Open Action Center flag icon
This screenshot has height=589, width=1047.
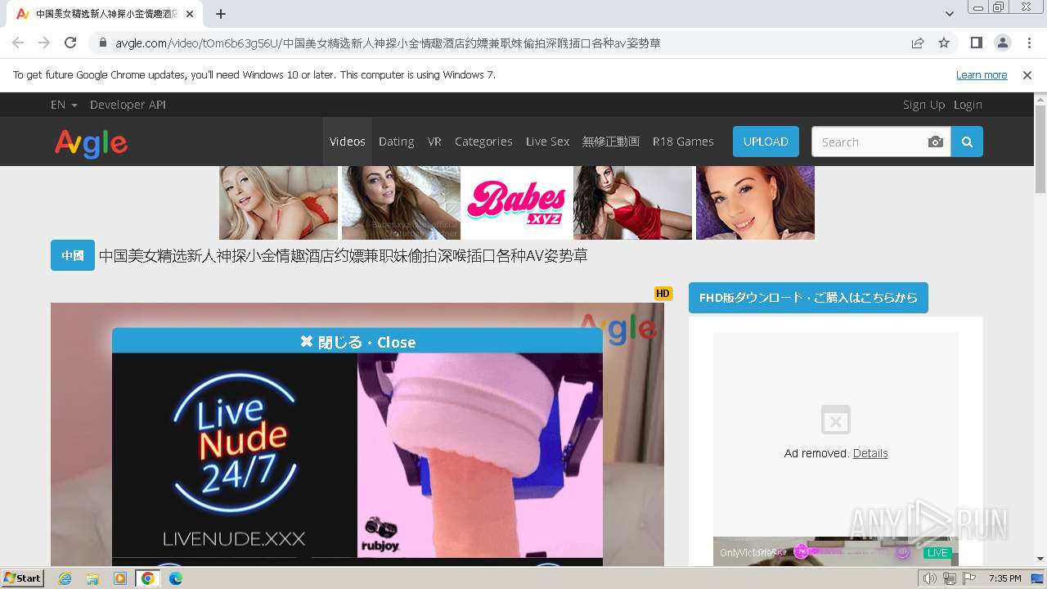pyautogui.click(x=968, y=578)
